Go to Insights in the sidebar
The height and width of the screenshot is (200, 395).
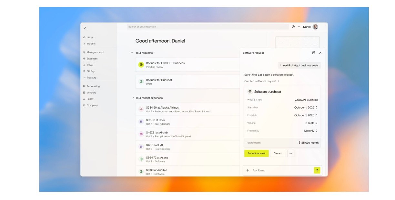coord(91,44)
